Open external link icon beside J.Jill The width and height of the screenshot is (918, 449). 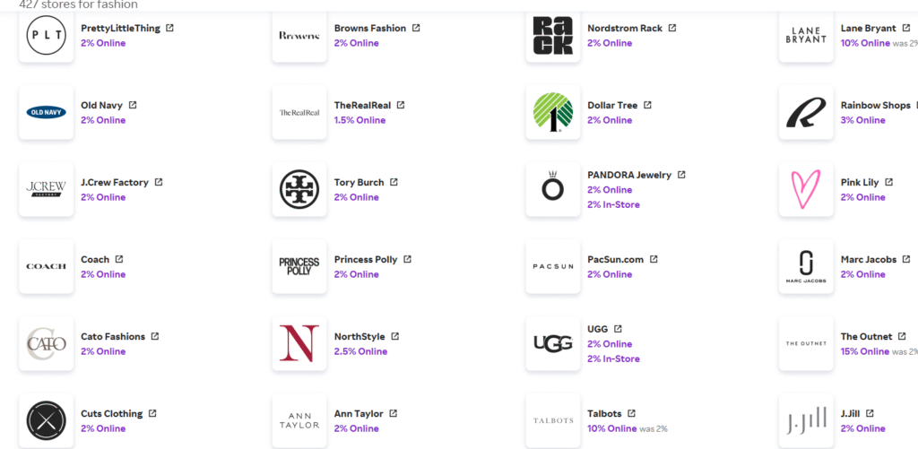pyautogui.click(x=870, y=413)
